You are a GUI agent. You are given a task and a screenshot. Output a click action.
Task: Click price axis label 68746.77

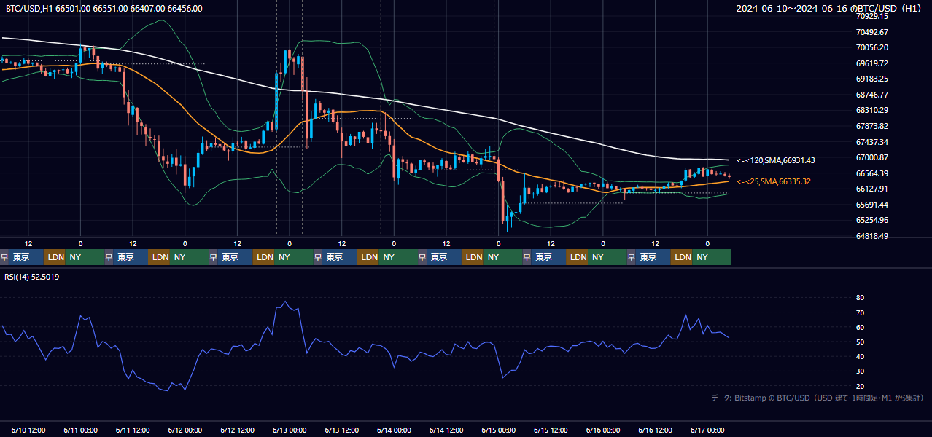pos(871,95)
